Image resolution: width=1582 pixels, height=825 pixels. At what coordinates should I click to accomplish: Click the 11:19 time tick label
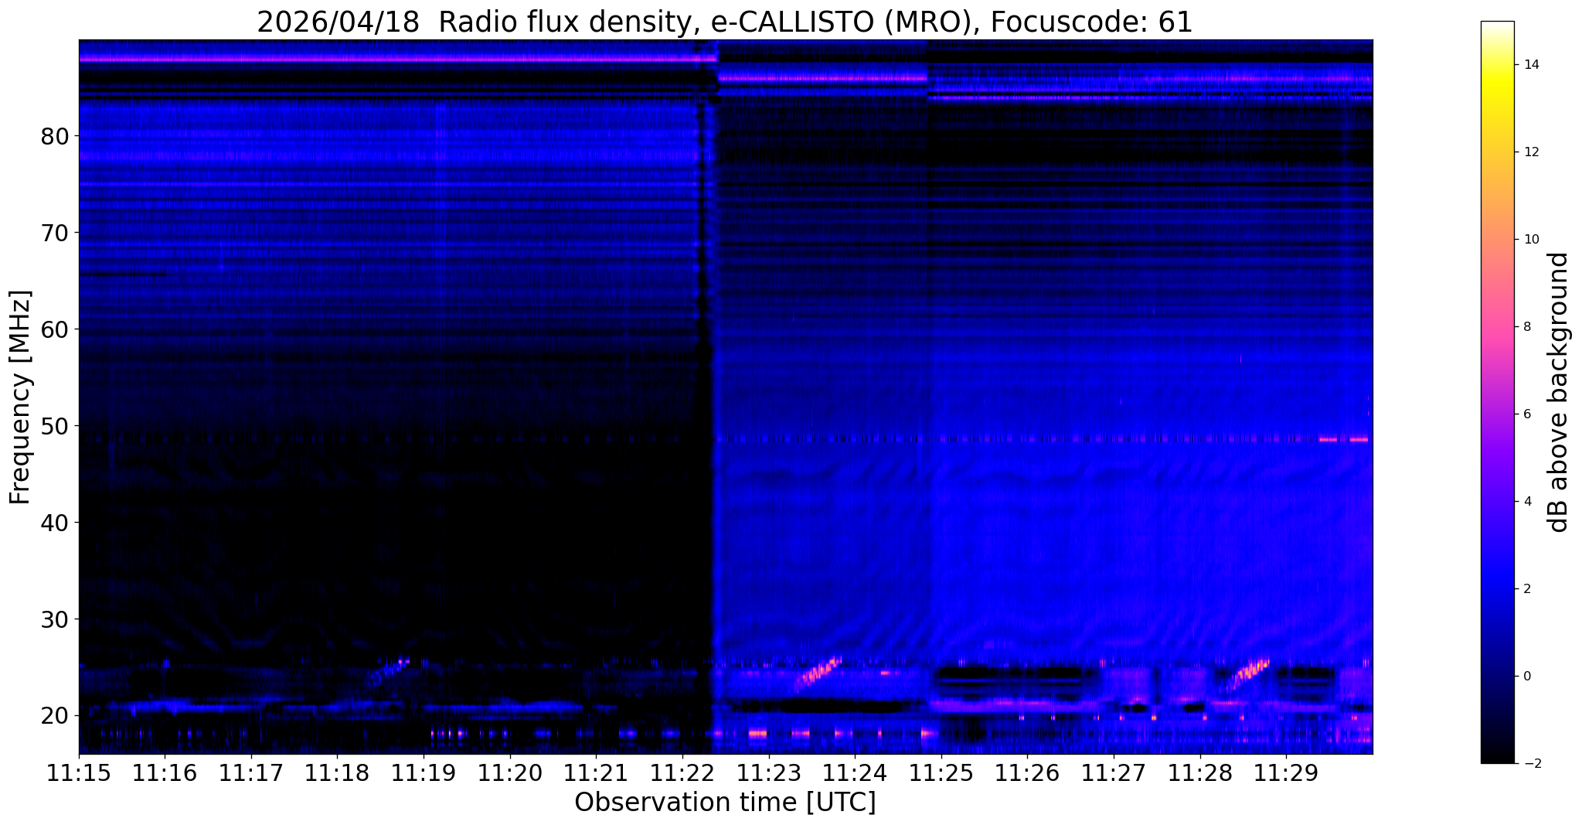click(x=424, y=774)
